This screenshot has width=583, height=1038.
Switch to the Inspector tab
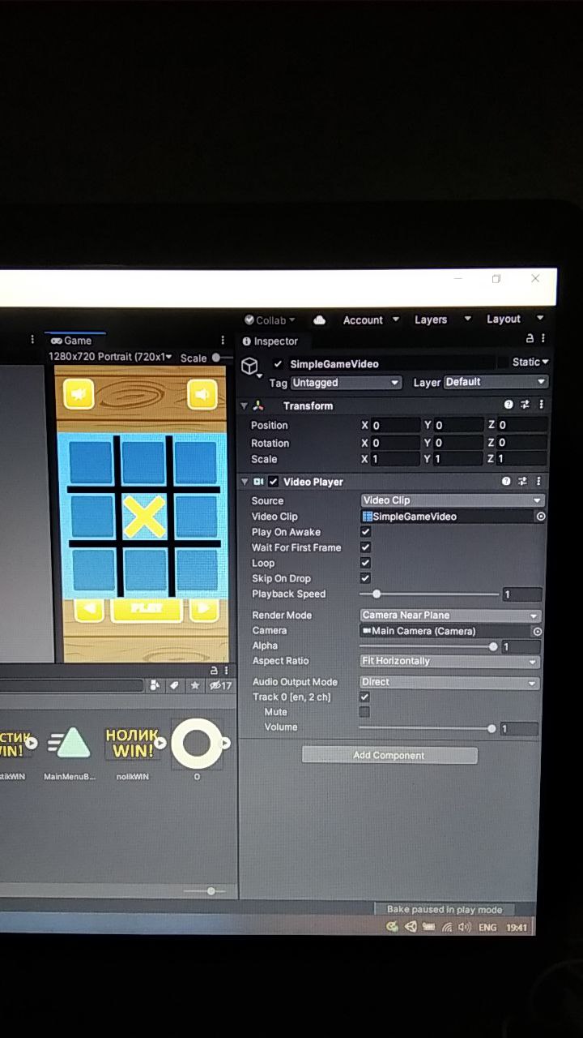(270, 341)
